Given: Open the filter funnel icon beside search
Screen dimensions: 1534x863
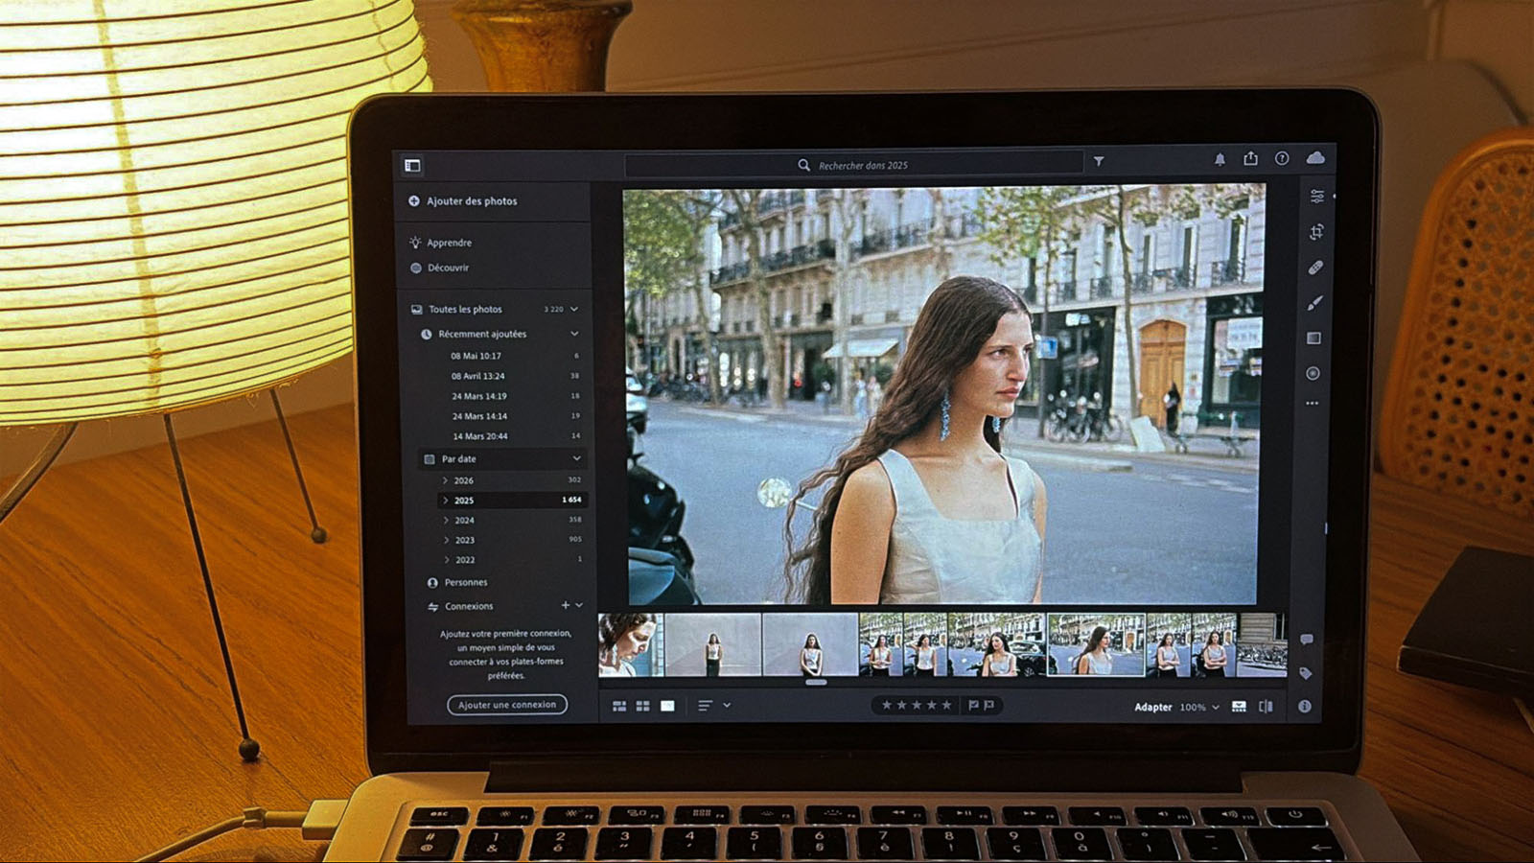Looking at the screenshot, I should [1099, 162].
